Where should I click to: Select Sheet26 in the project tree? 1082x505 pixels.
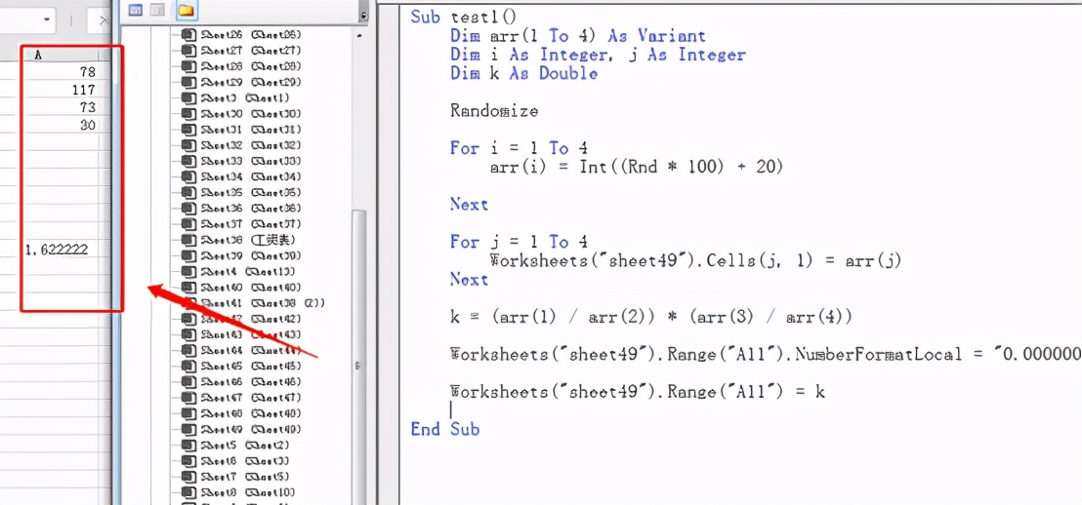click(x=241, y=34)
